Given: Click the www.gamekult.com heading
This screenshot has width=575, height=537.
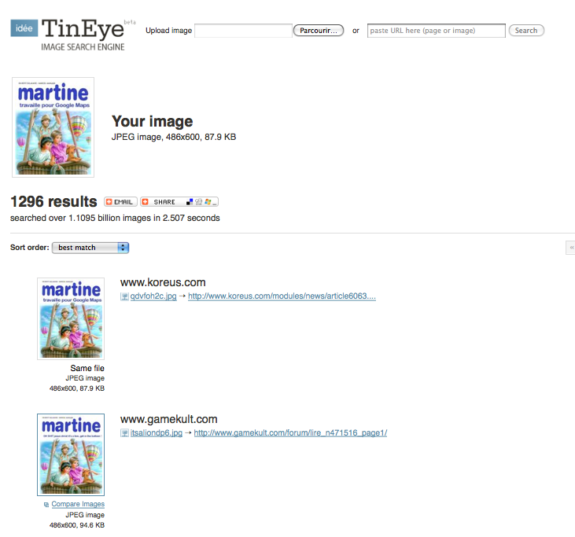Looking at the screenshot, I should pos(168,419).
